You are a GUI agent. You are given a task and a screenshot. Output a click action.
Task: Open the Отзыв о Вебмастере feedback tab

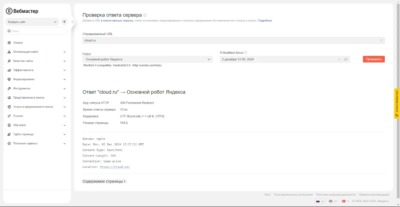point(397,103)
